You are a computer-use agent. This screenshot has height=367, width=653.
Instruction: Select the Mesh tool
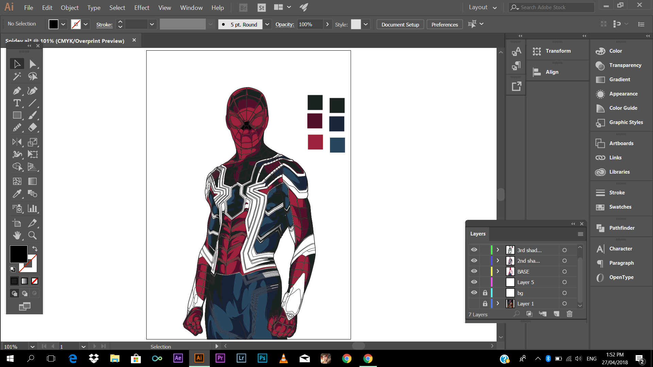click(17, 181)
